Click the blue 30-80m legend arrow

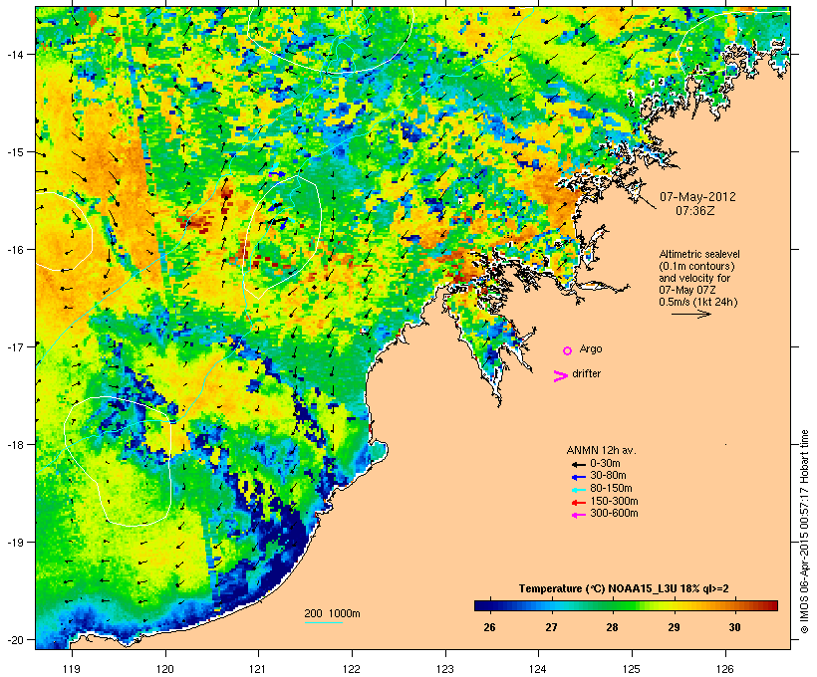(x=579, y=477)
